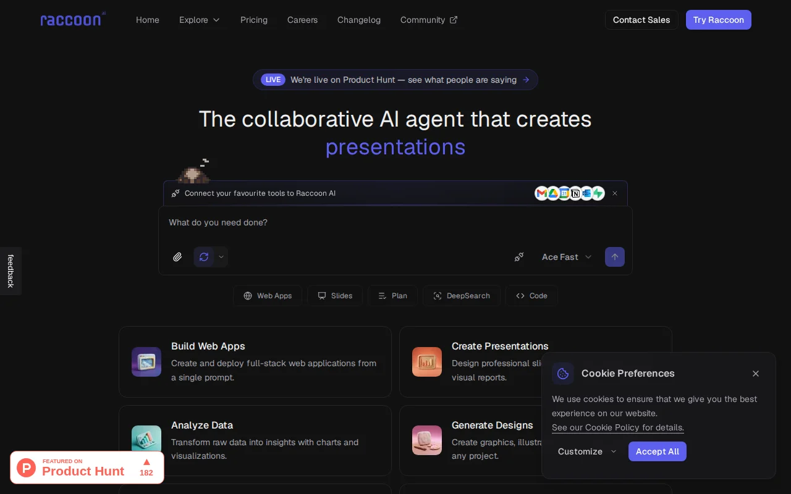
Task: Select the Notion integration icon
Action: click(575, 193)
